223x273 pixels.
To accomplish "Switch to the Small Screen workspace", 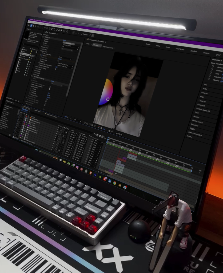I will [180, 49].
